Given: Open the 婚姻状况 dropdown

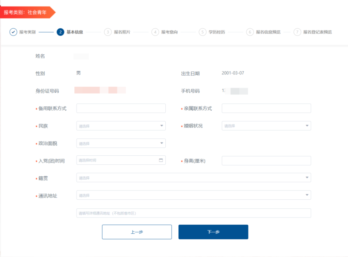Looking at the screenshot, I should [266, 125].
